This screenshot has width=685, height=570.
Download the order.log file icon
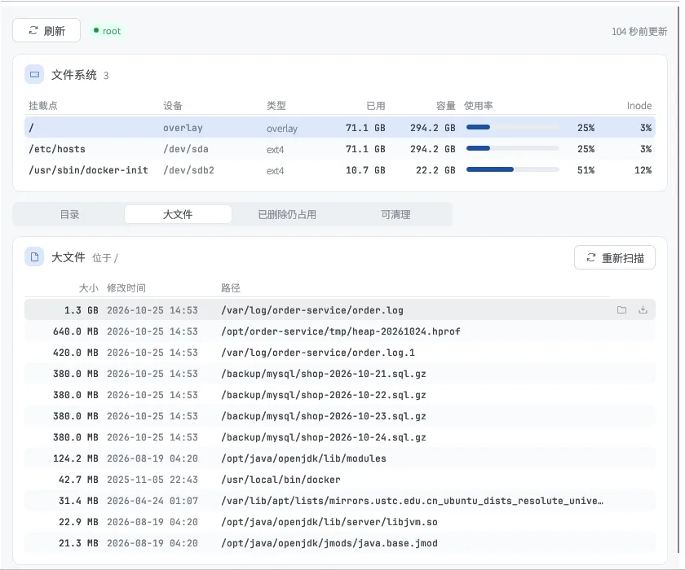click(x=643, y=310)
